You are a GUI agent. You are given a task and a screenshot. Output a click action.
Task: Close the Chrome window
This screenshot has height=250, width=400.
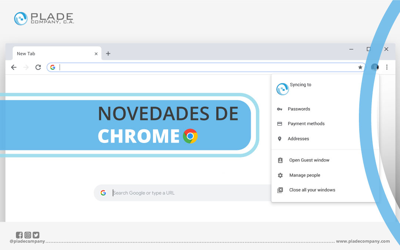[386, 49]
